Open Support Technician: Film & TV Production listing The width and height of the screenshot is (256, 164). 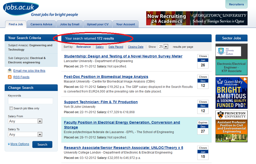tap(101, 102)
